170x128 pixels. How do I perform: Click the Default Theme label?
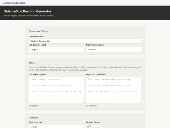click(x=93, y=122)
